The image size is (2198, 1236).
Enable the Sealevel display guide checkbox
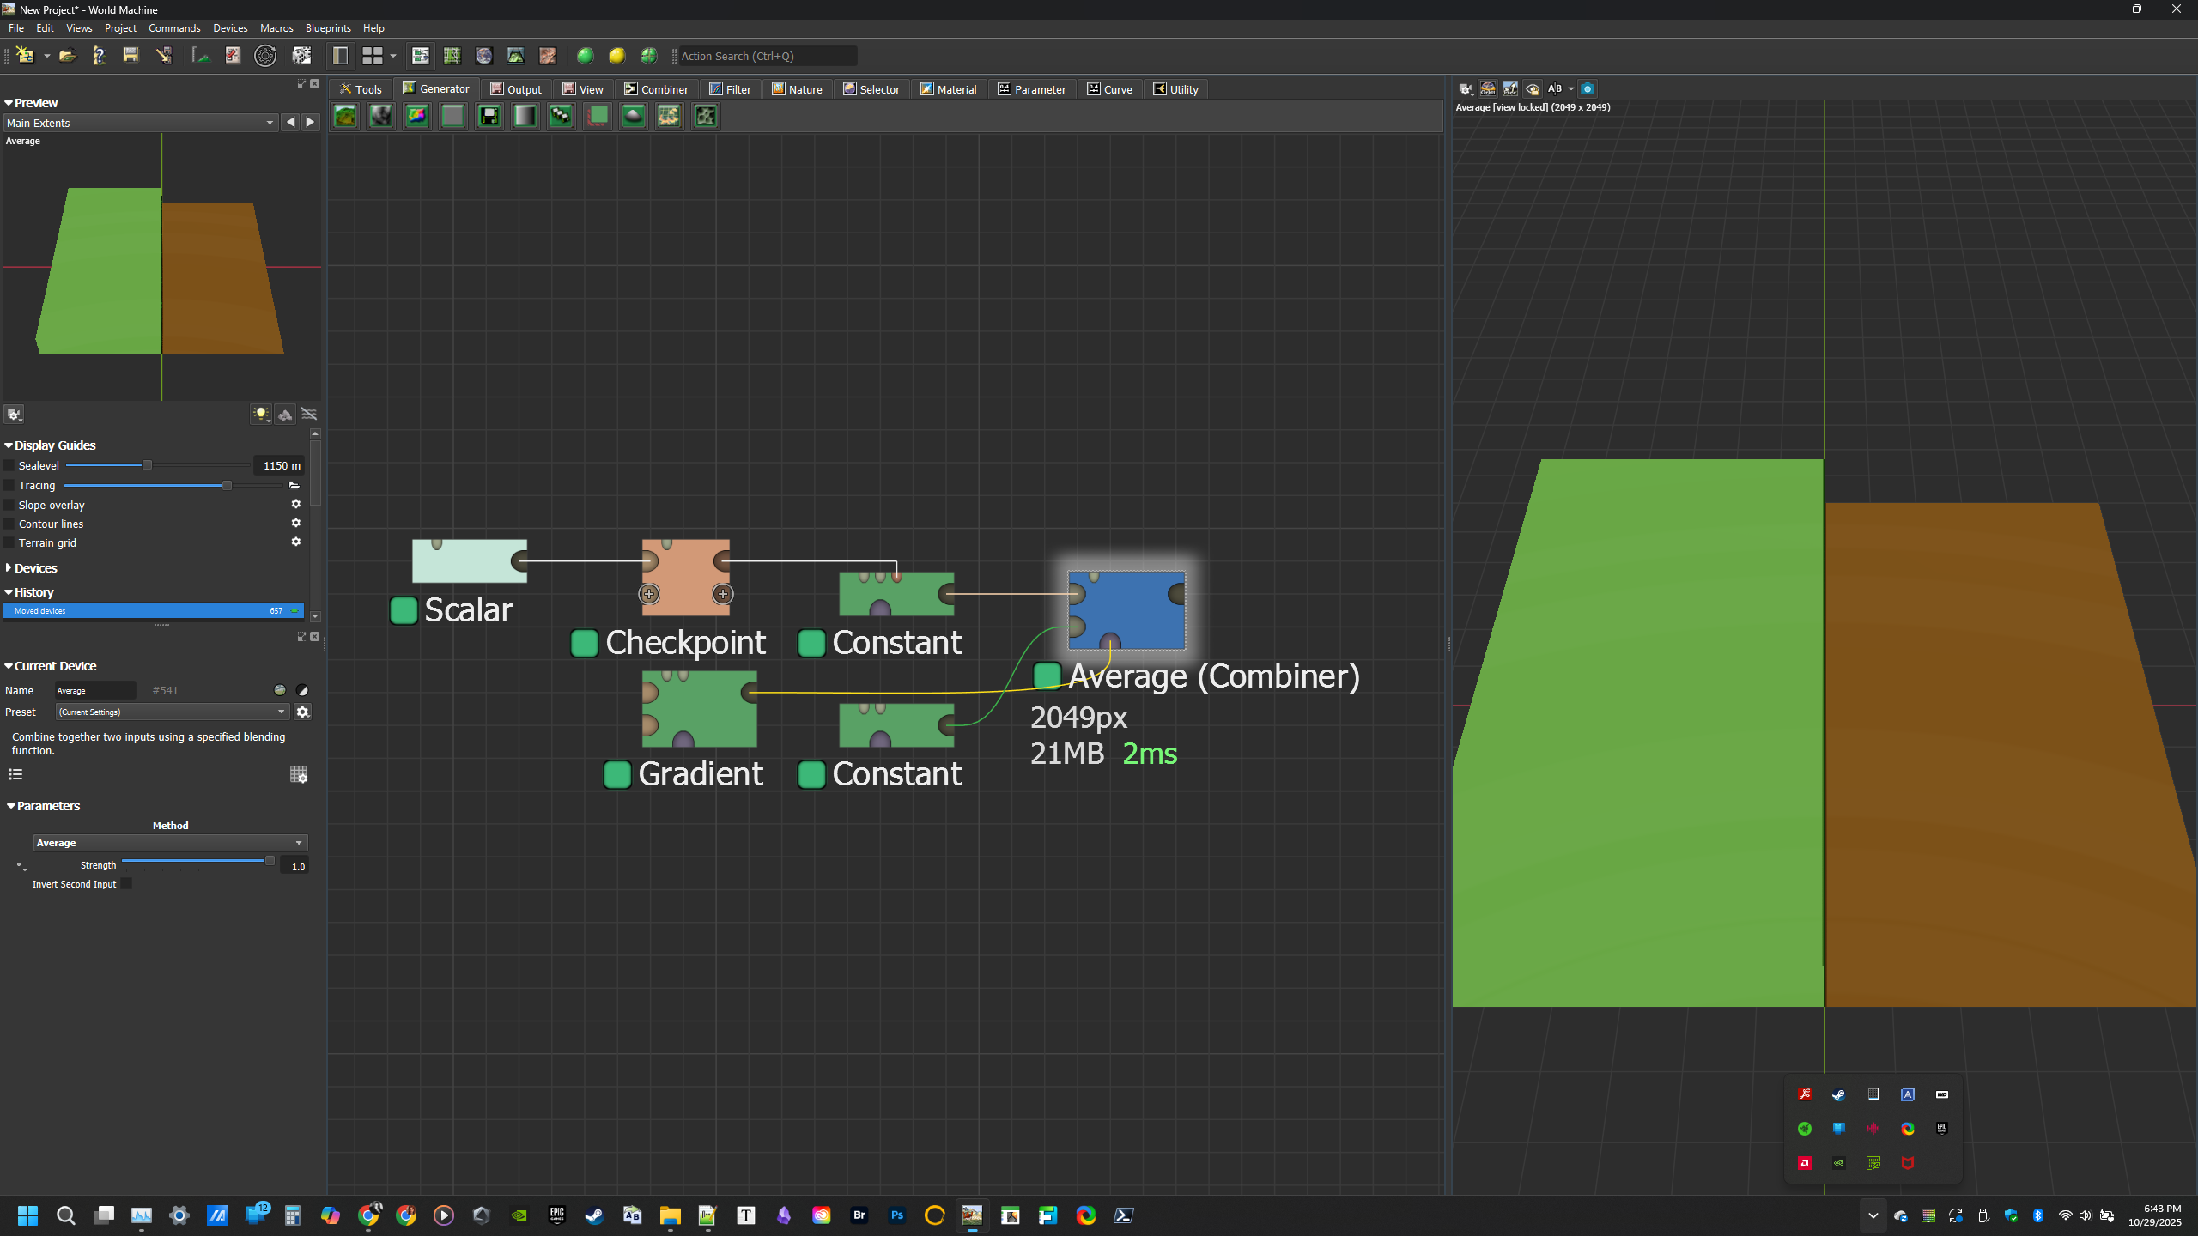click(9, 465)
